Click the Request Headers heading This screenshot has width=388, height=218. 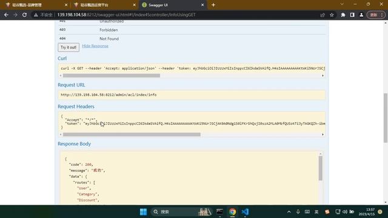(x=76, y=107)
